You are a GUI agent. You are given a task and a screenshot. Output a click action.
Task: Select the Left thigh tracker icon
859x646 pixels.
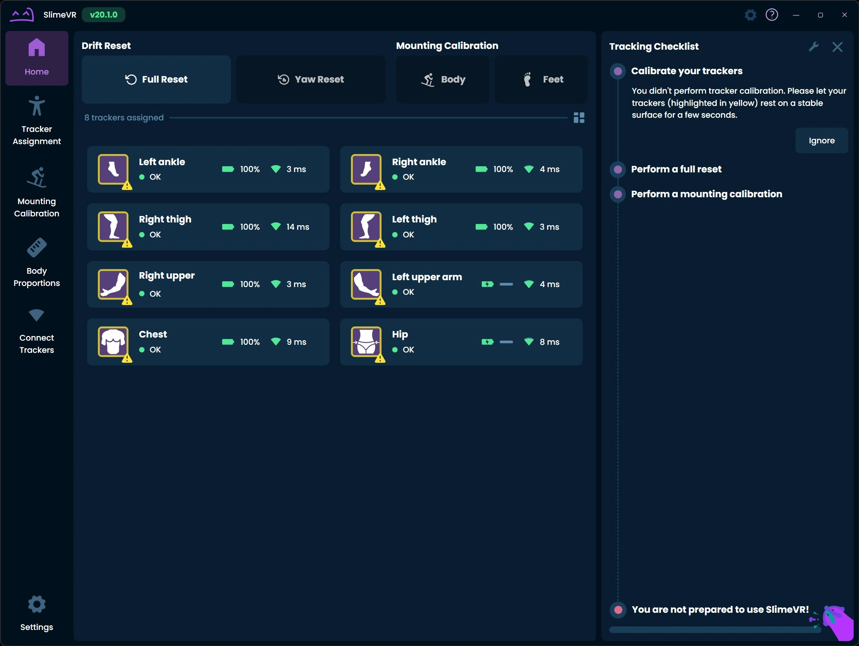coord(366,227)
